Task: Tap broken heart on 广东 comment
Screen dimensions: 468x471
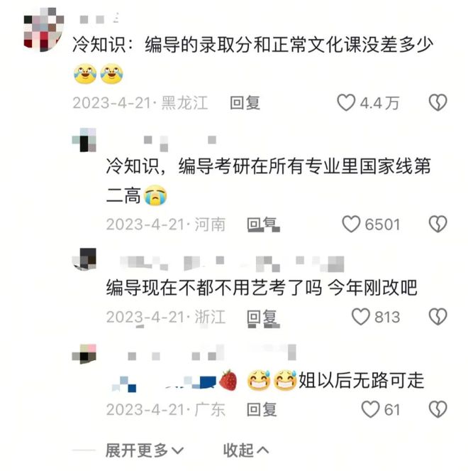Action: click(438, 409)
